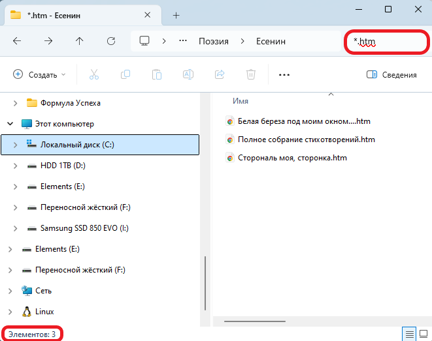Screen dimensions: 432x341
Task: Collapse the Этот компьютер tree node
Action: [10, 124]
